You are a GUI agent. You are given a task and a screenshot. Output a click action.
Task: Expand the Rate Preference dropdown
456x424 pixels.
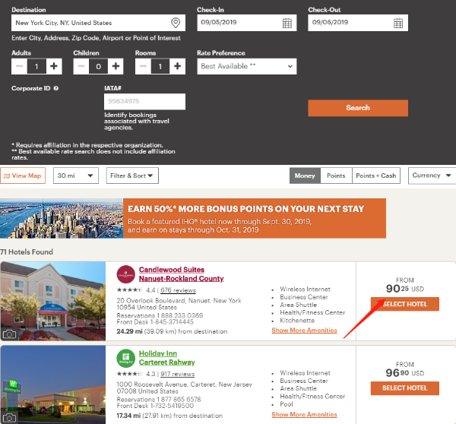[247, 66]
